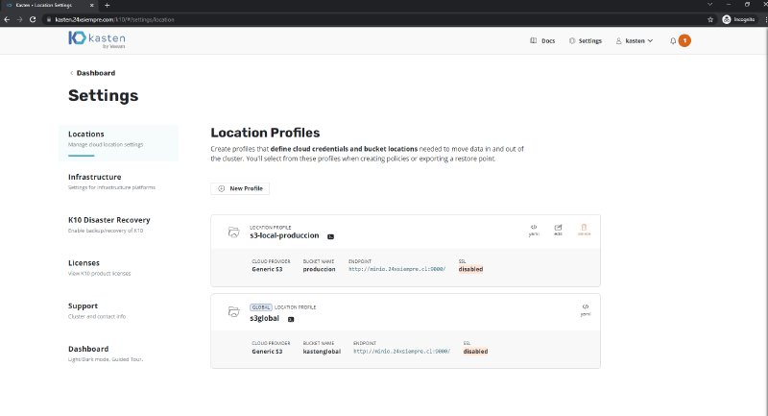
Task: Open yaml view for s3global profile
Action: [586, 309]
